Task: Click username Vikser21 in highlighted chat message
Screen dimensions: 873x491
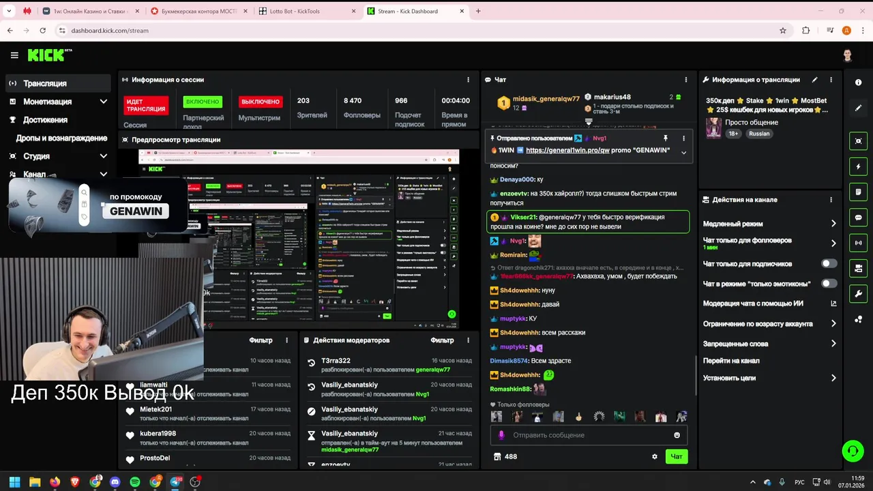Action: click(523, 218)
